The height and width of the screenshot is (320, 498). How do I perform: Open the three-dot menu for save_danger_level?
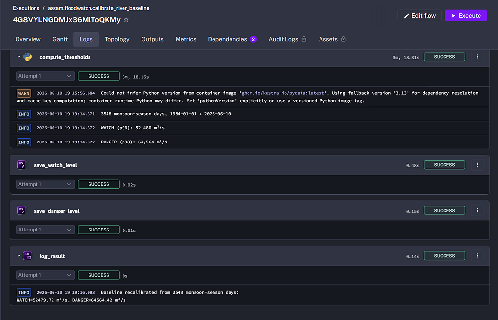[x=477, y=210]
